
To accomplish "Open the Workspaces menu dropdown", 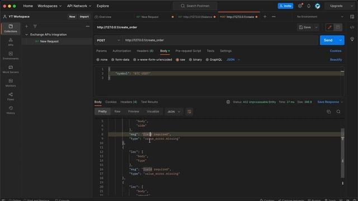I will [x=49, y=6].
